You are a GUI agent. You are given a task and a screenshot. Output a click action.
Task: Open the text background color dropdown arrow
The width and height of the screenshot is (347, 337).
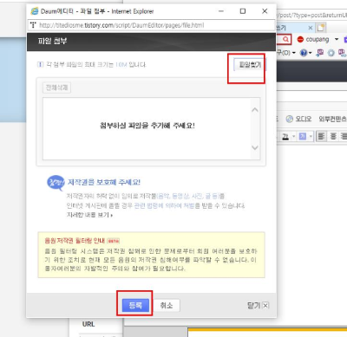(x=311, y=136)
